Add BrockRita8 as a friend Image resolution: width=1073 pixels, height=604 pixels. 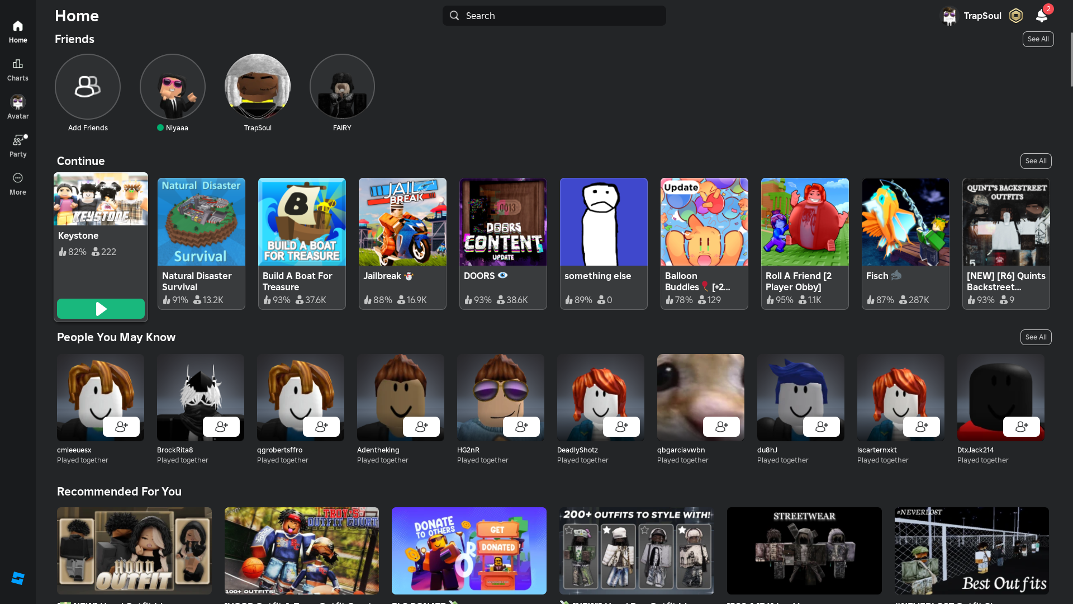click(221, 427)
